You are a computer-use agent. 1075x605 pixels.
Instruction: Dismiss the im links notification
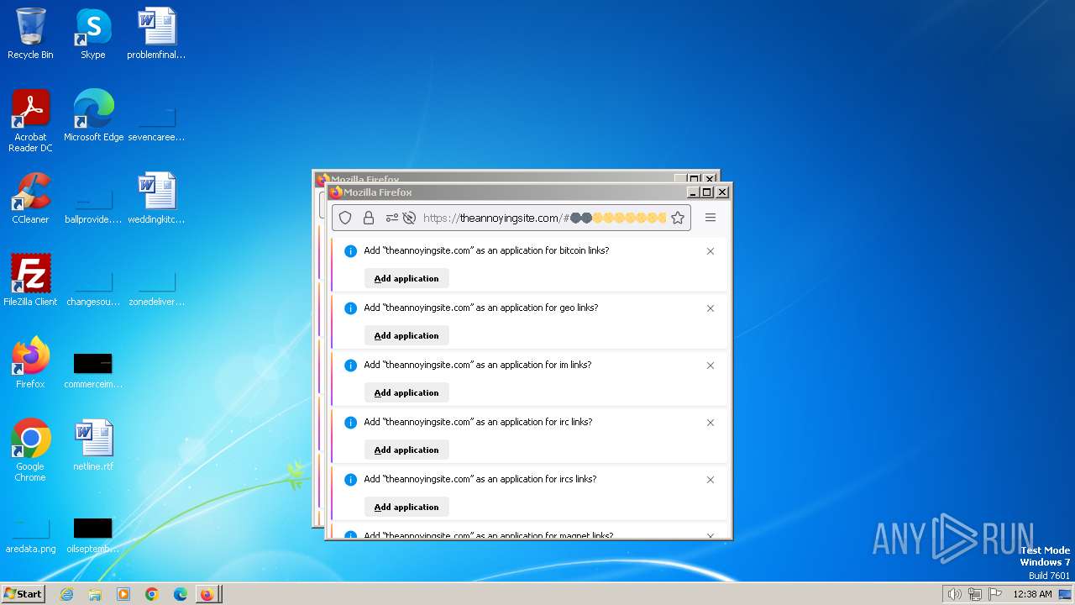[711, 366]
